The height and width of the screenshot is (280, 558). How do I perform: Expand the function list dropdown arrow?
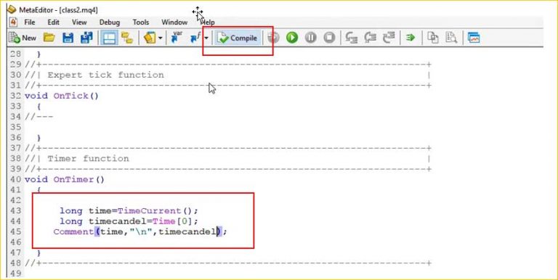(x=206, y=38)
